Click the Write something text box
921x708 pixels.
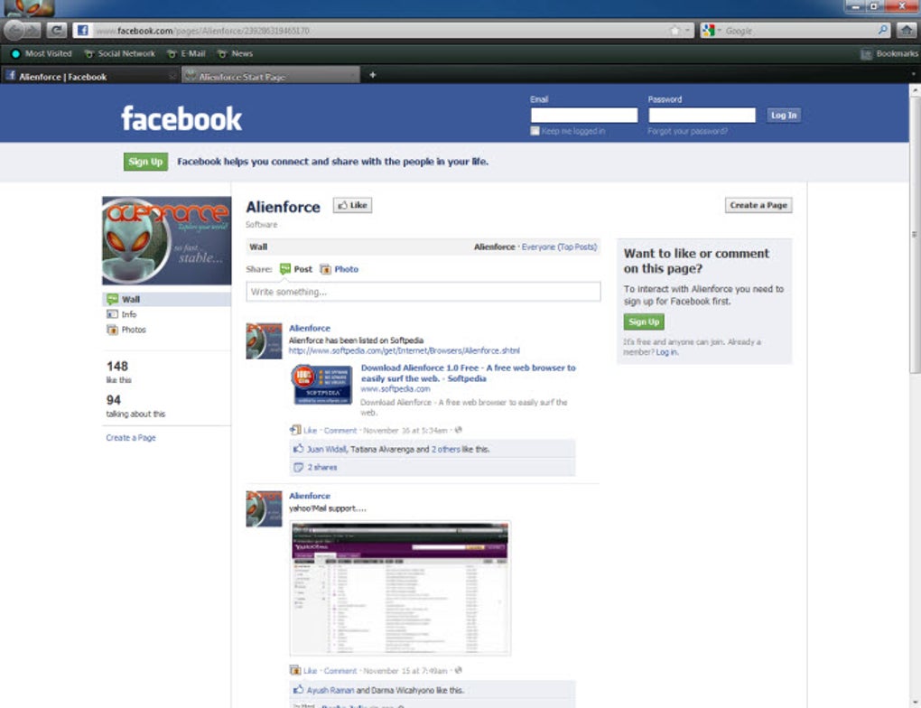coord(423,292)
